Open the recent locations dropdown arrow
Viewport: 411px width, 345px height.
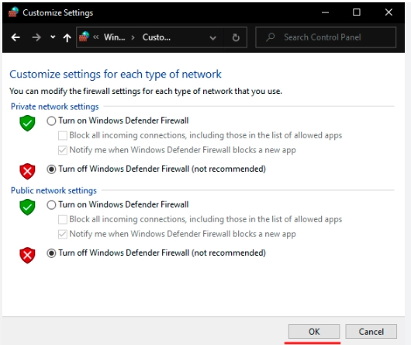53,37
